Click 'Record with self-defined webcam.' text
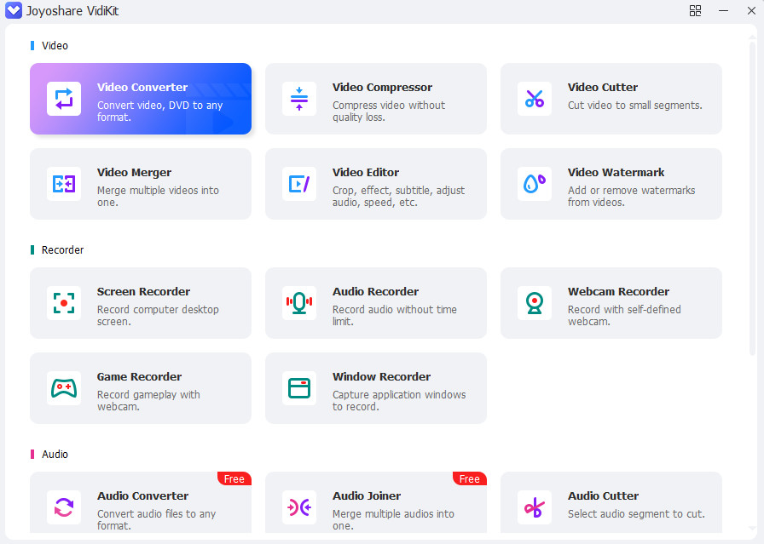764x544 pixels. 624,315
